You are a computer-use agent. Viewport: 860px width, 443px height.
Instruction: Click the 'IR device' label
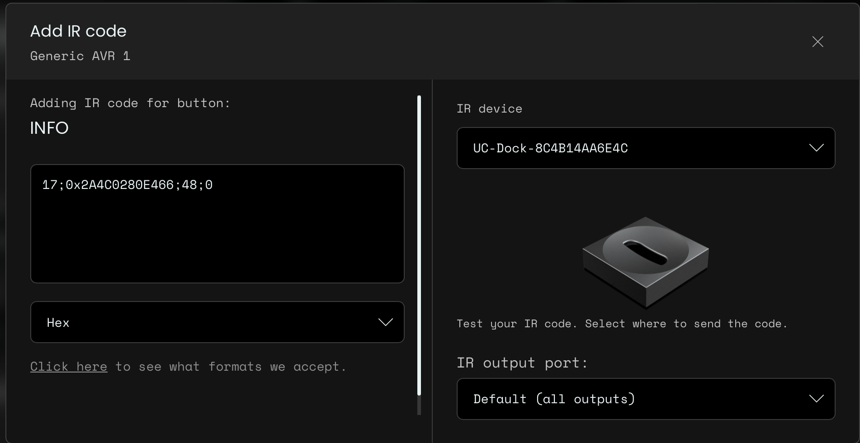click(x=489, y=109)
